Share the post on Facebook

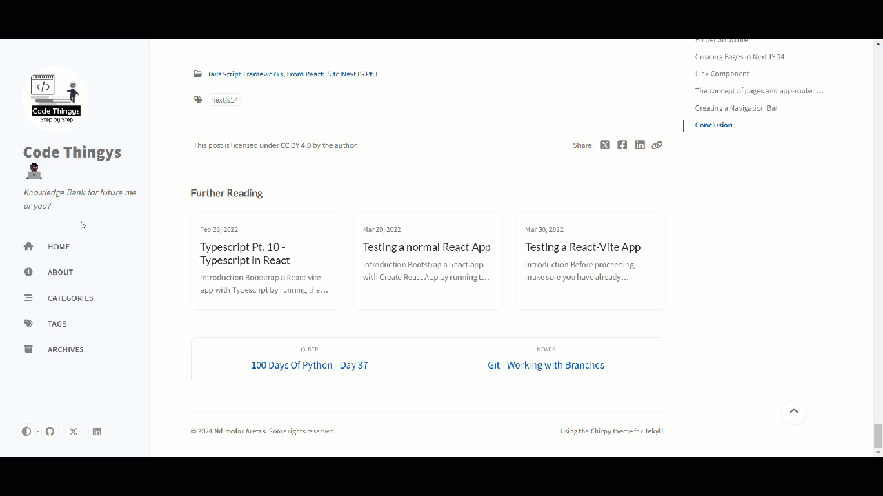622,145
